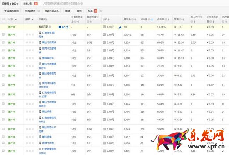Tick the select-all checkbox in table header

point(3,19)
